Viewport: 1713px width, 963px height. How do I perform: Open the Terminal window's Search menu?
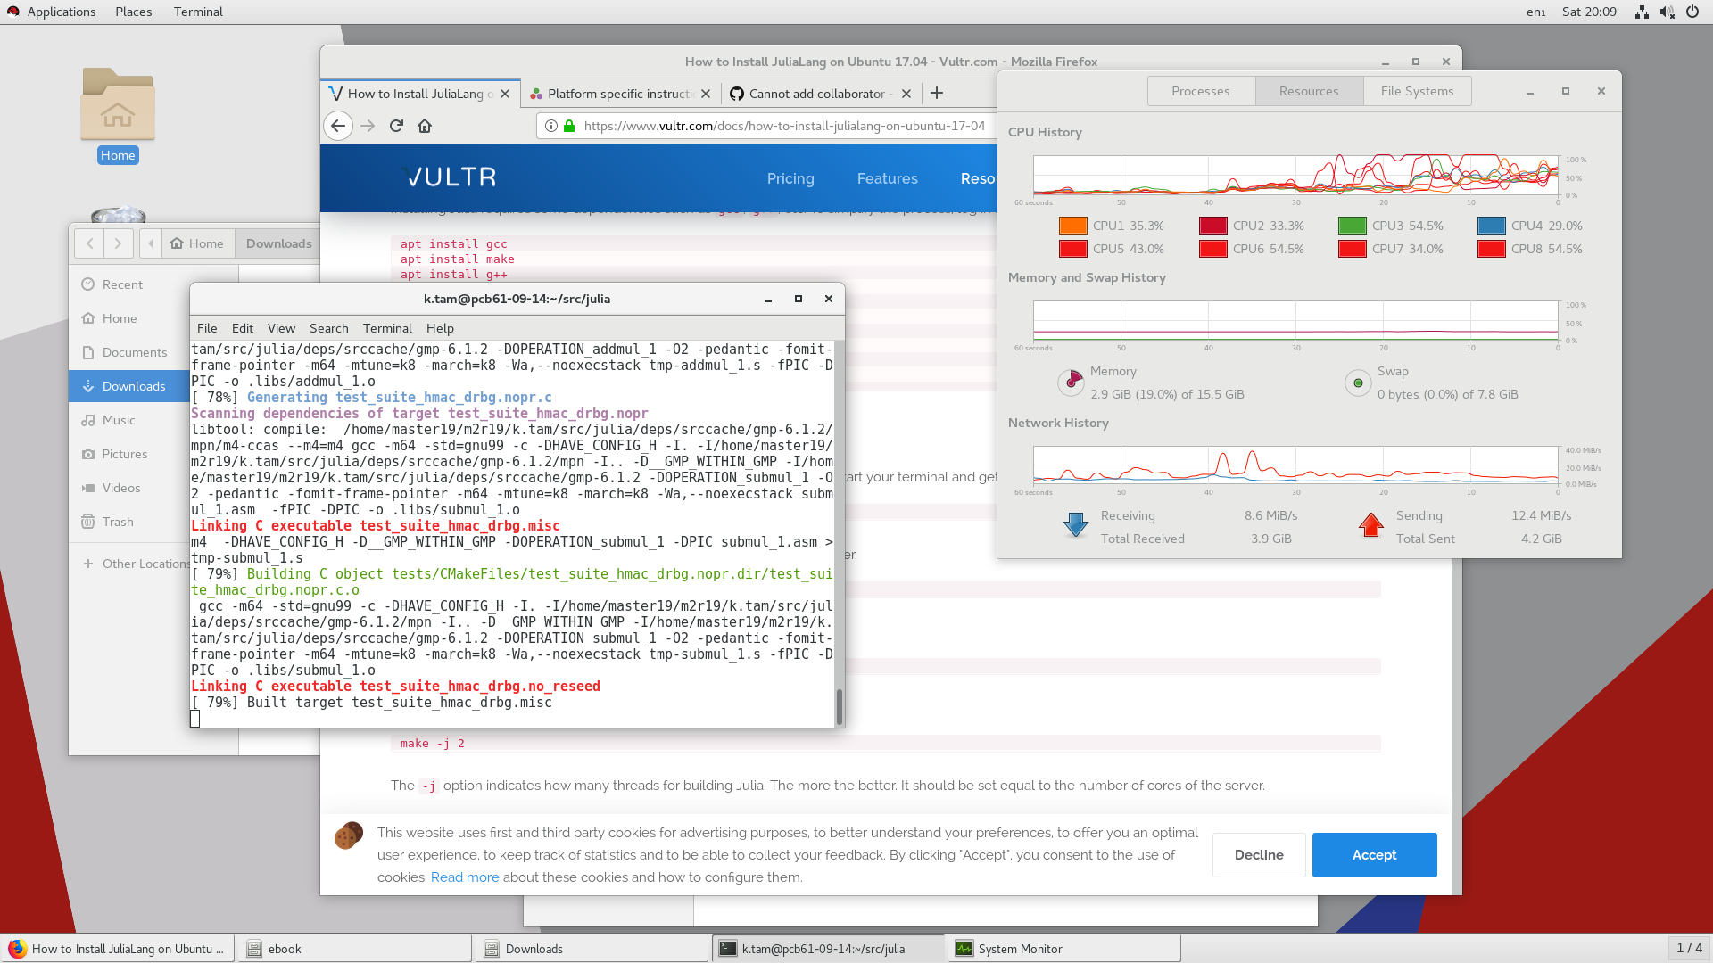point(328,328)
